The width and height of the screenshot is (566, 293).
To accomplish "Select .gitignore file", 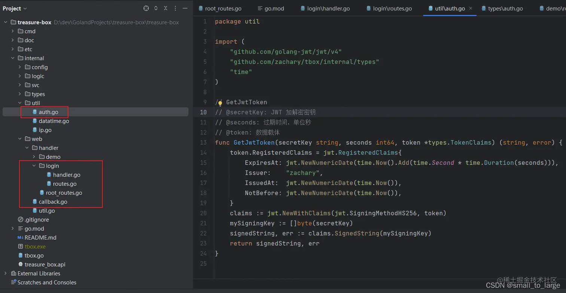I will click(x=37, y=220).
